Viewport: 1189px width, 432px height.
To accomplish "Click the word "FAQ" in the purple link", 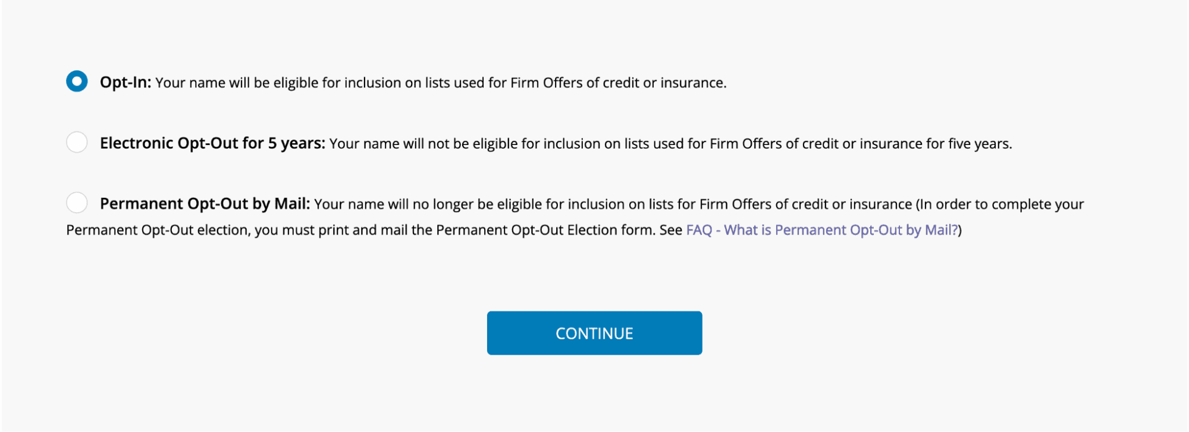I will (x=699, y=230).
